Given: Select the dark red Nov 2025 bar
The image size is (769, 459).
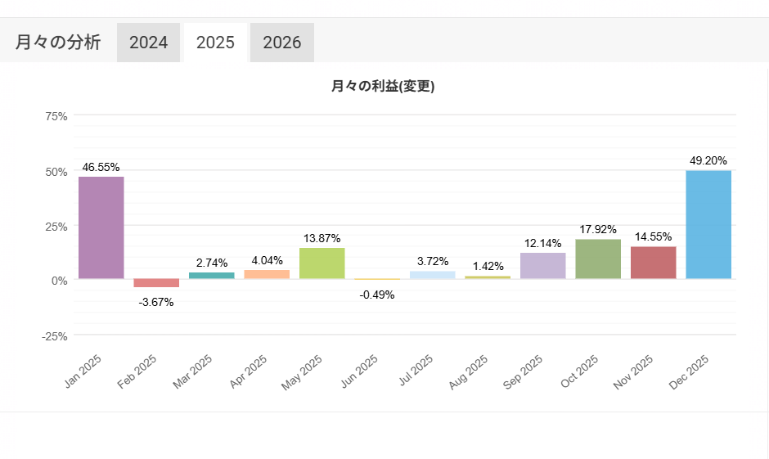Looking at the screenshot, I should [x=654, y=263].
